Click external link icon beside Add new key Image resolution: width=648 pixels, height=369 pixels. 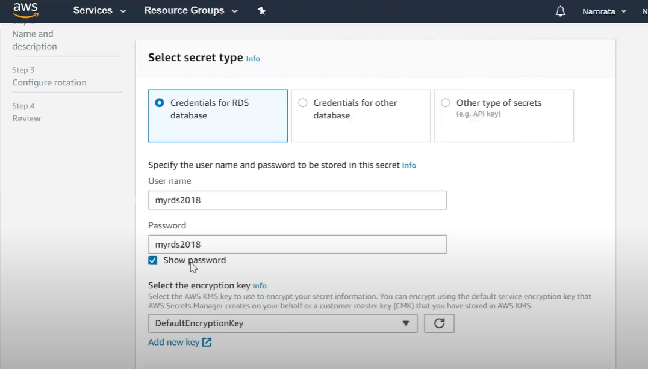(x=207, y=342)
